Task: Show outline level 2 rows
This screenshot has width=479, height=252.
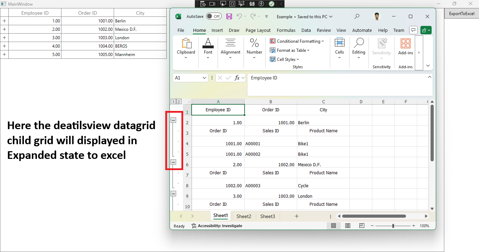Action: (x=179, y=102)
